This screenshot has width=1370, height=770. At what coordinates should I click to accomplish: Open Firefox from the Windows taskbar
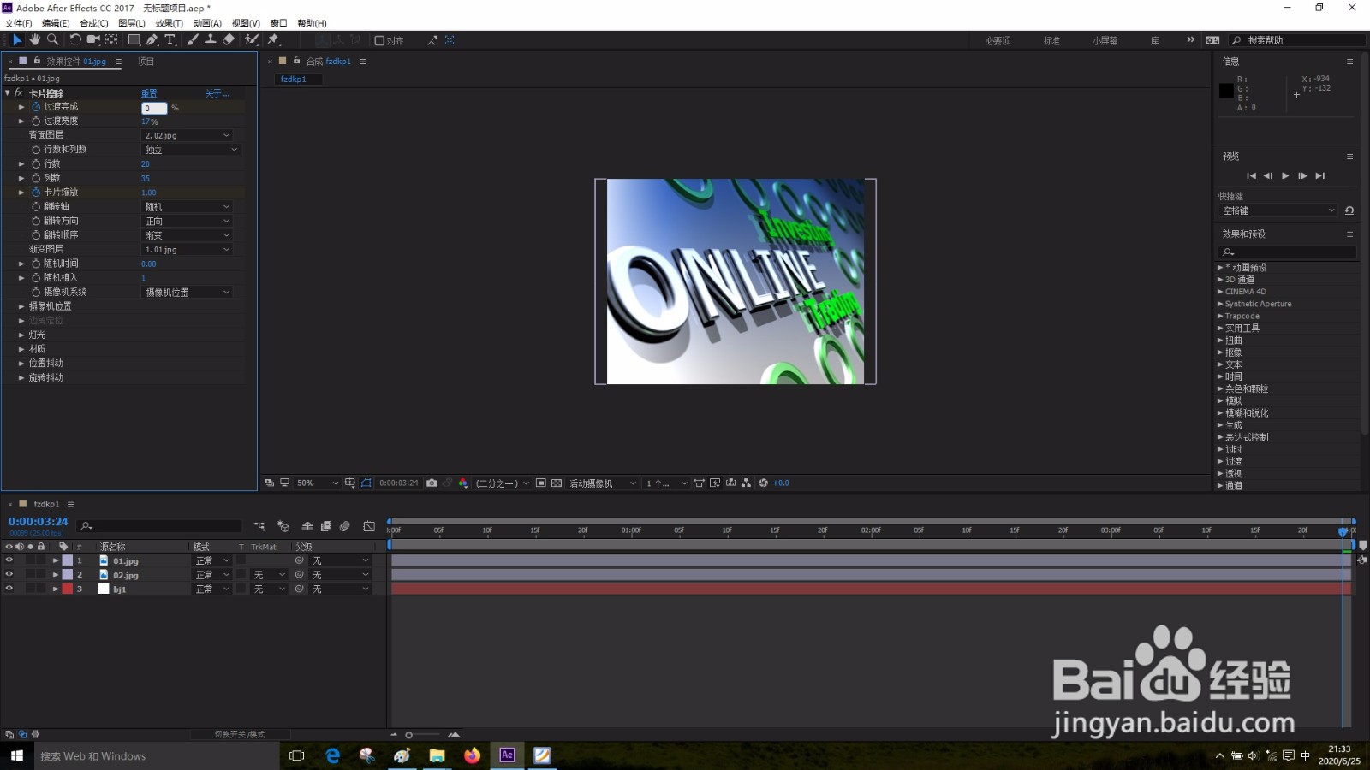point(472,755)
